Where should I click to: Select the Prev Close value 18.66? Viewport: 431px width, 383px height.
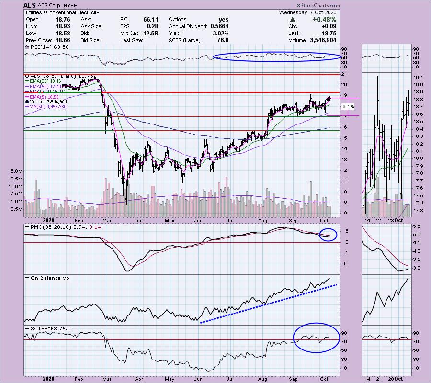[x=63, y=40]
